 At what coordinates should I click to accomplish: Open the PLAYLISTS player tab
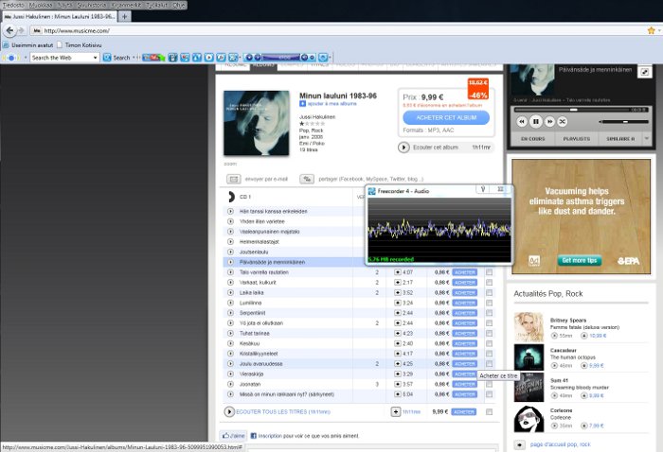pyautogui.click(x=576, y=138)
